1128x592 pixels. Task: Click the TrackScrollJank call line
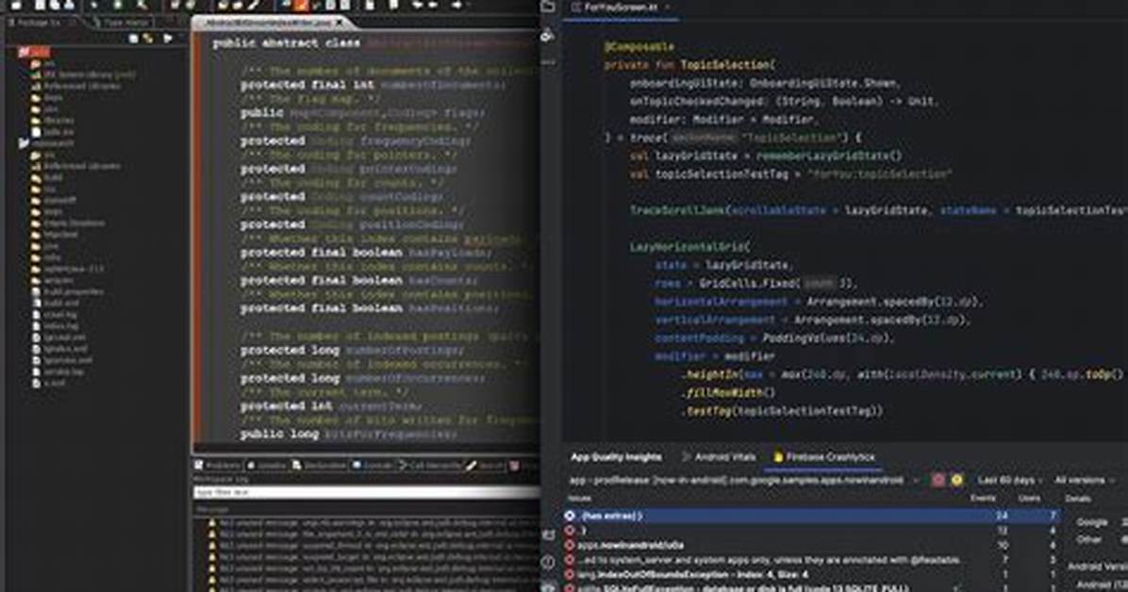(878, 211)
